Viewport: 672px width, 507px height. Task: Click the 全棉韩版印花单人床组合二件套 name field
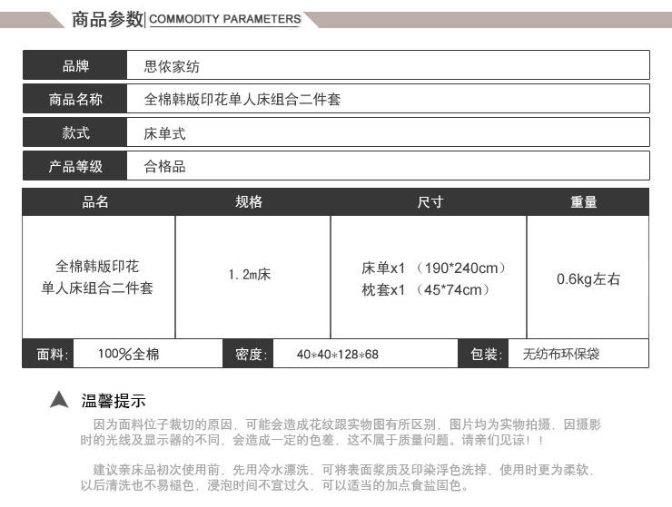pos(242,99)
